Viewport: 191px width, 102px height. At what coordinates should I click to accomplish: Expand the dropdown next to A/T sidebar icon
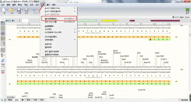click(x=5, y=44)
